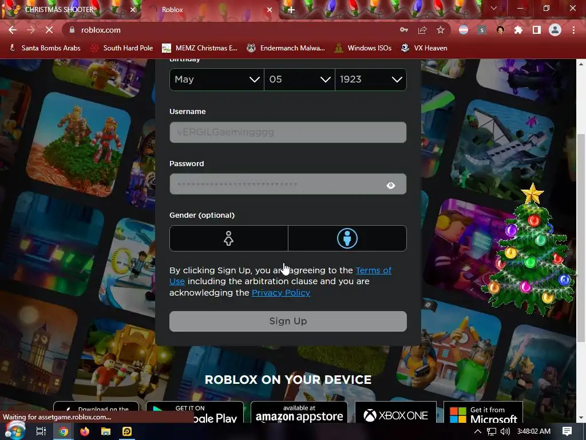The width and height of the screenshot is (586, 440).
Task: Open VX Heaven bookmark
Action: [x=424, y=48]
